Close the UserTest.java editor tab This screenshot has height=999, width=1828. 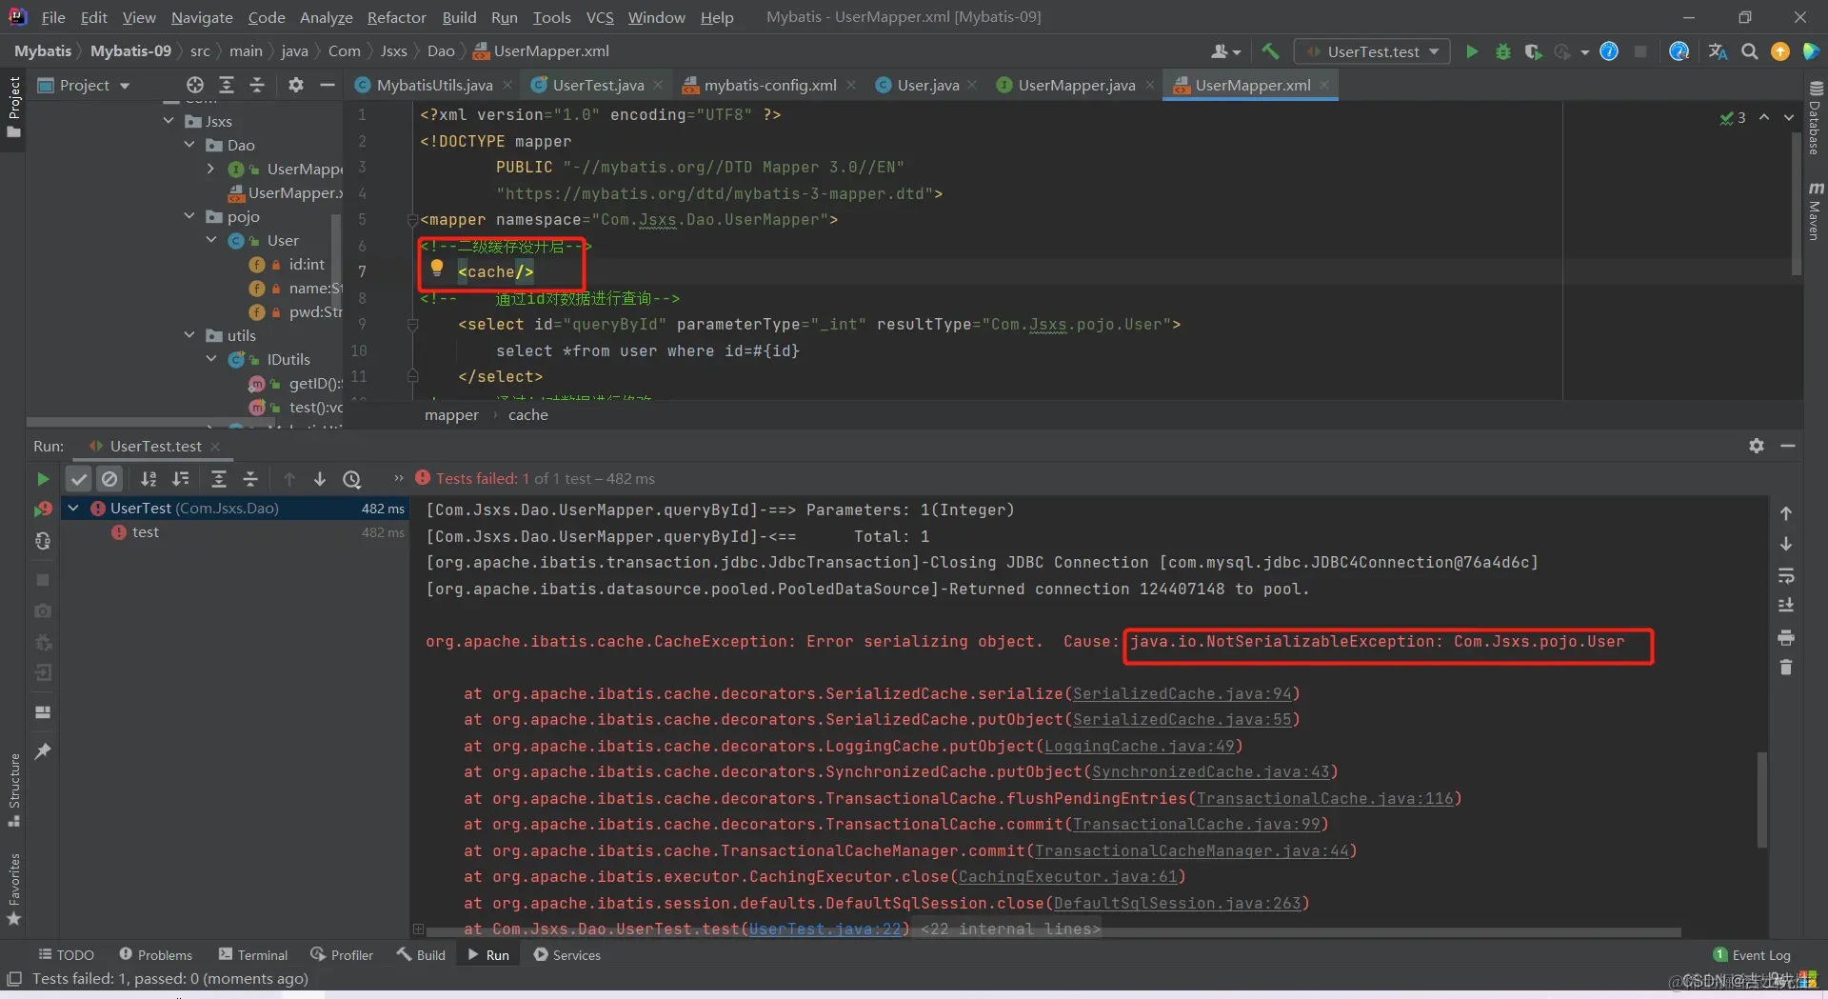pyautogui.click(x=659, y=85)
